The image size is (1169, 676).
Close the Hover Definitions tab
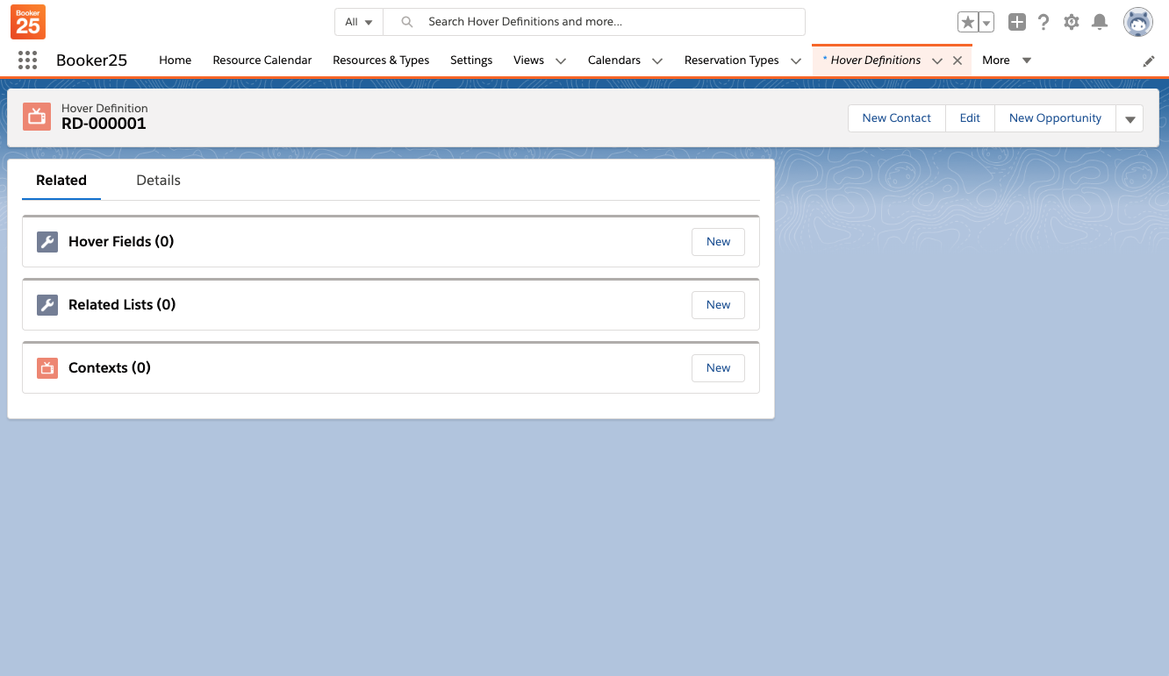tap(957, 60)
